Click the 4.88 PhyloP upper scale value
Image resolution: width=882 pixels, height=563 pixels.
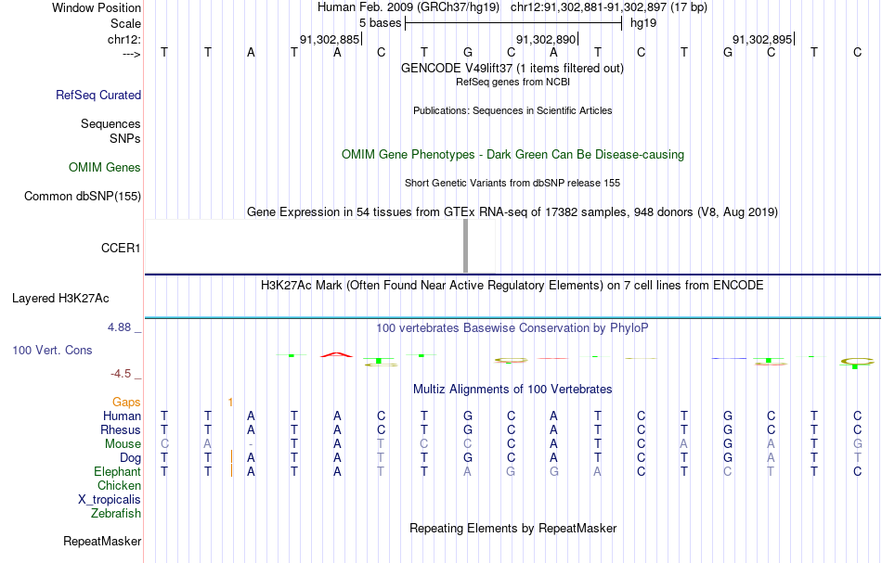(119, 327)
